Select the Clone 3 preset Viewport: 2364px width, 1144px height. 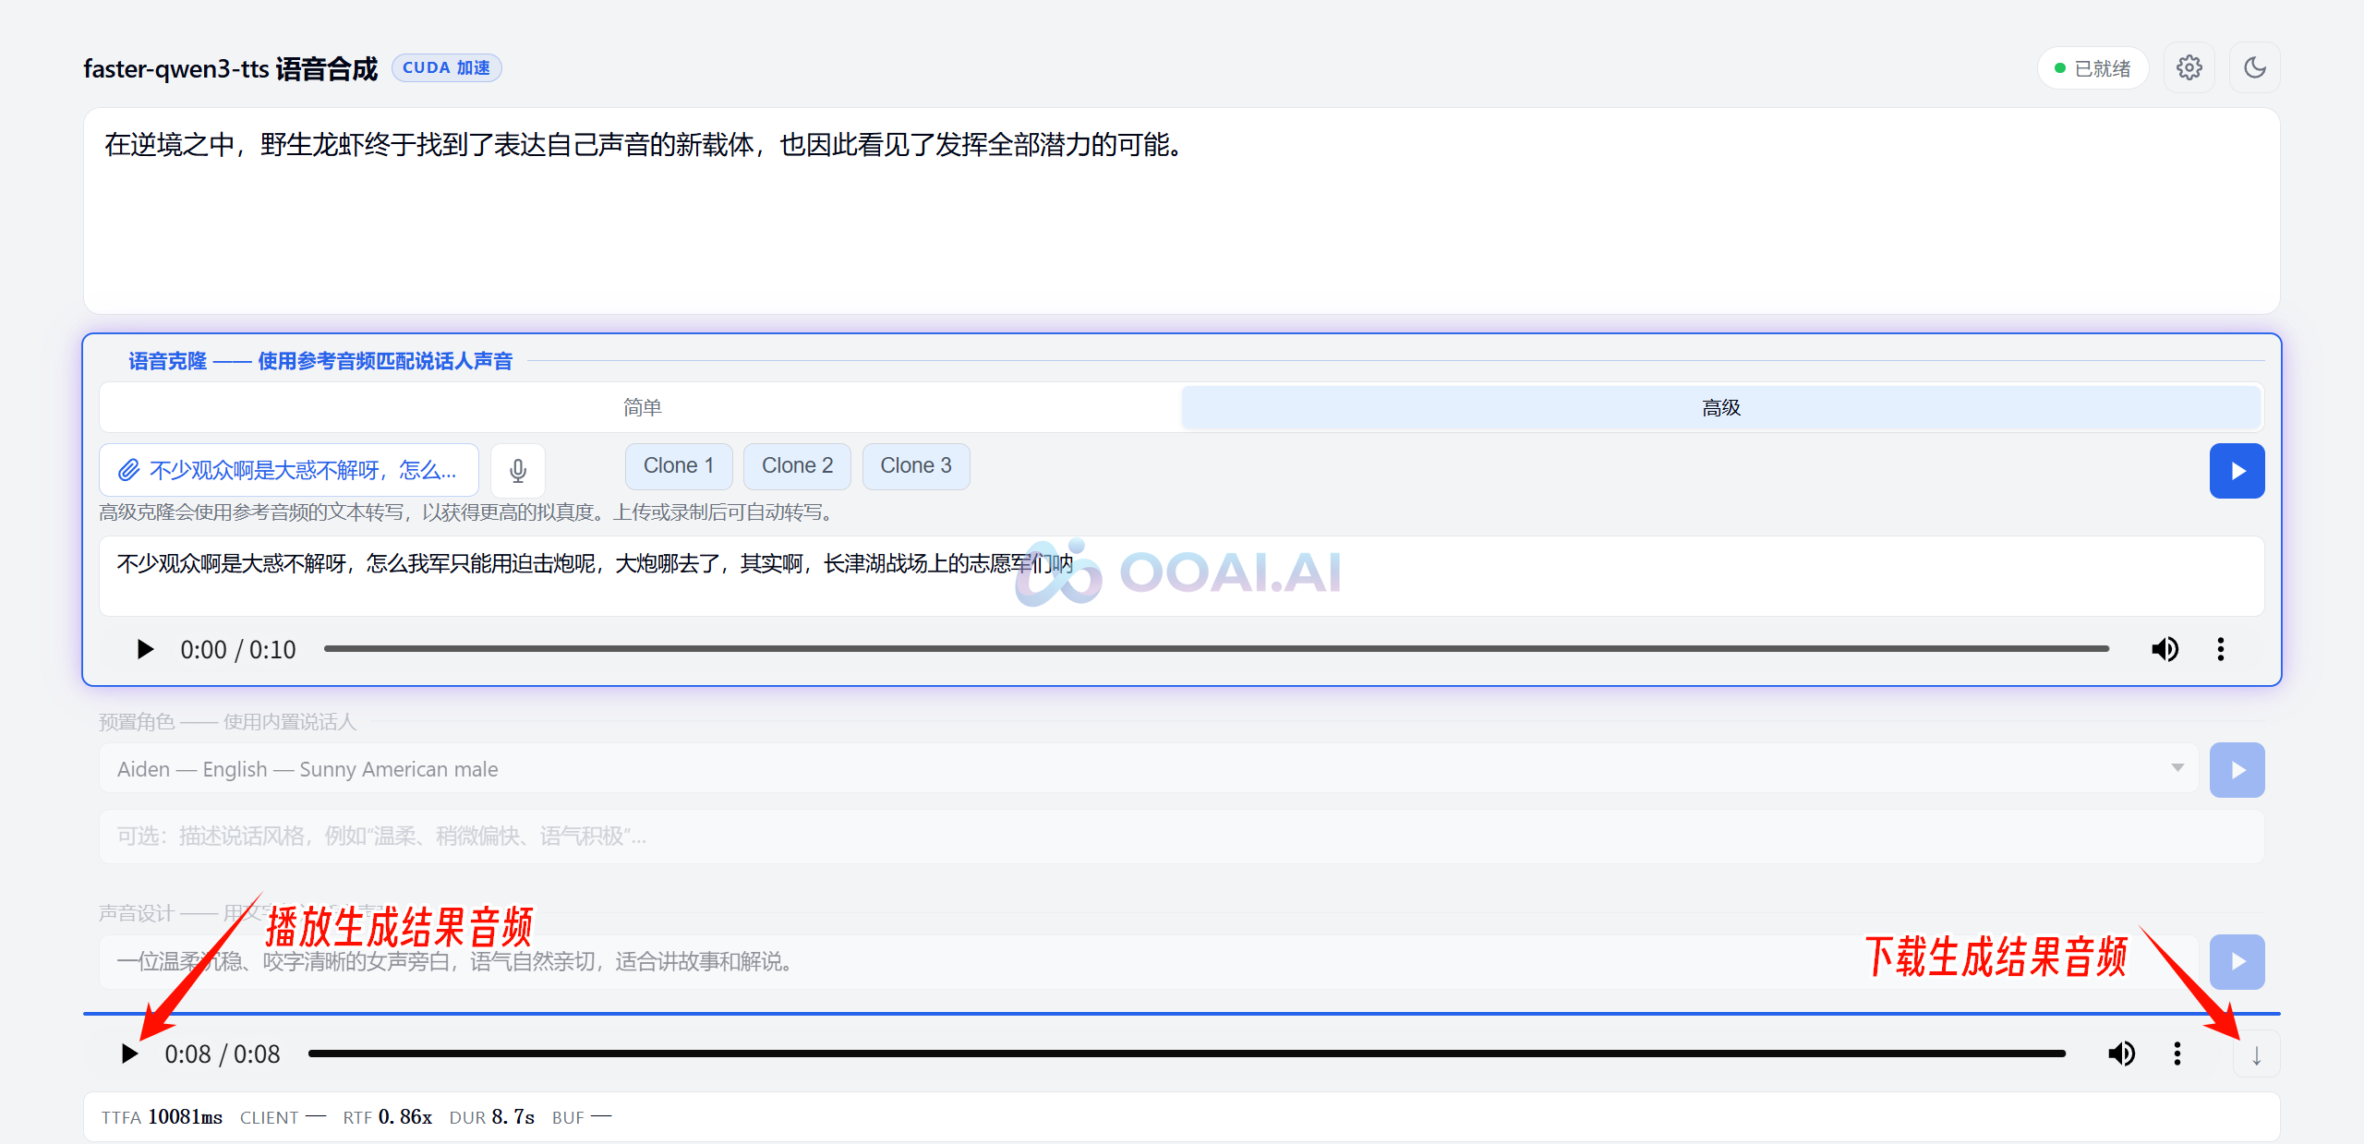[x=915, y=466]
